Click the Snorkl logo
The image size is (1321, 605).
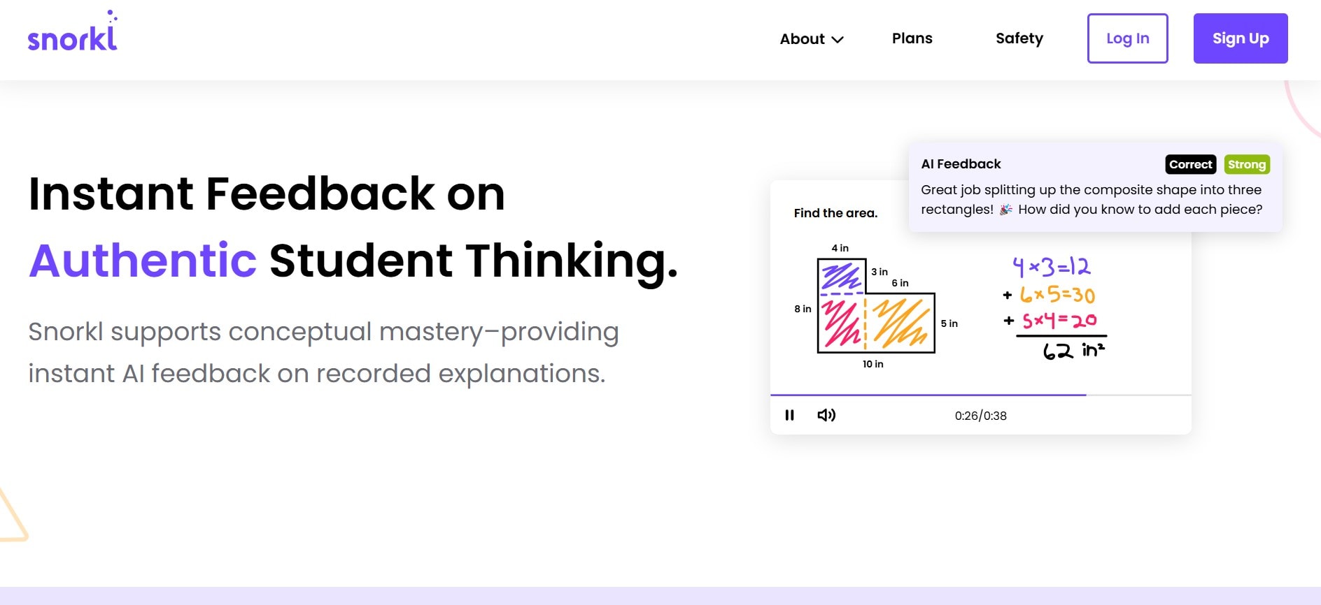click(73, 31)
